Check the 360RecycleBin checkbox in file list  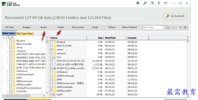click(x=51, y=91)
